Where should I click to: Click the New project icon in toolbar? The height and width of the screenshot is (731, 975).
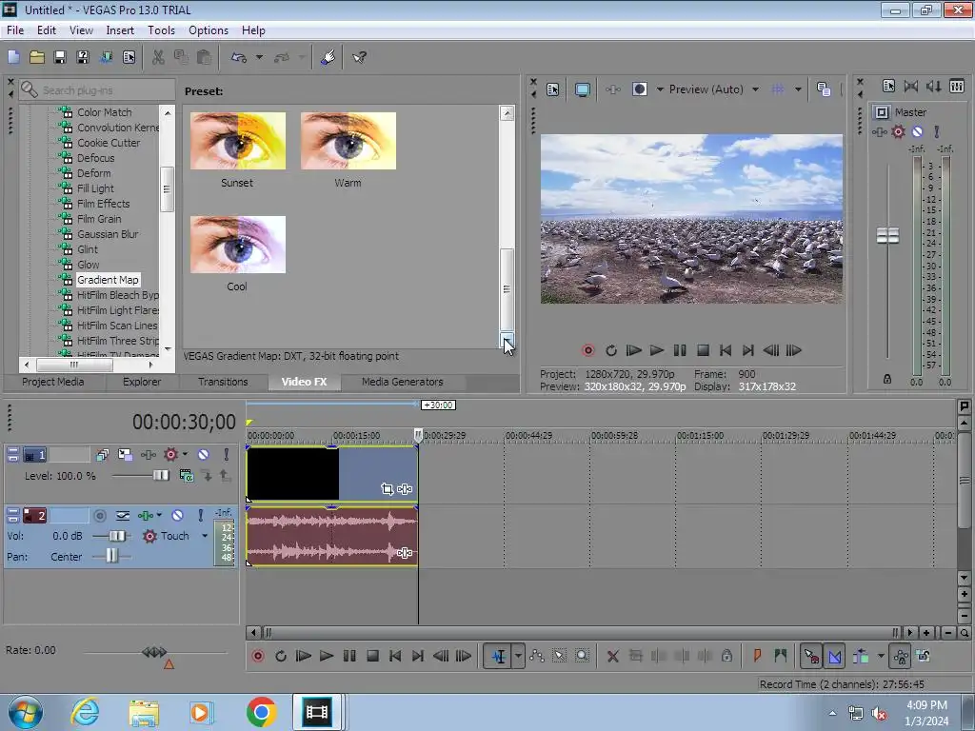pyautogui.click(x=13, y=57)
